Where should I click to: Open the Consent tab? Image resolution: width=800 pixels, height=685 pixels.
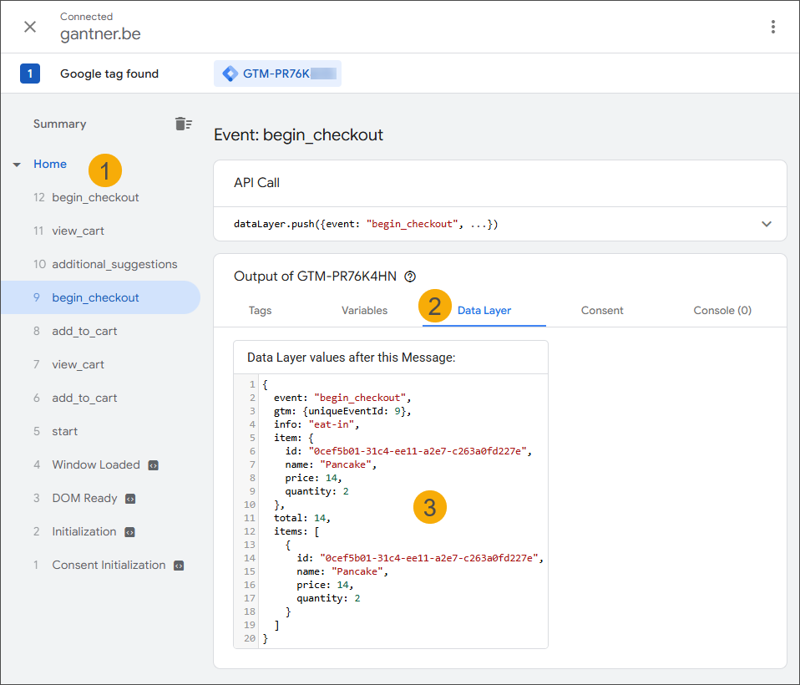pos(602,310)
